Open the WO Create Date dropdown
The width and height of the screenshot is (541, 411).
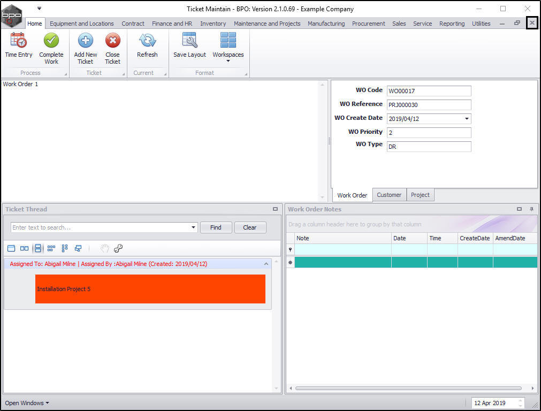[x=467, y=119]
